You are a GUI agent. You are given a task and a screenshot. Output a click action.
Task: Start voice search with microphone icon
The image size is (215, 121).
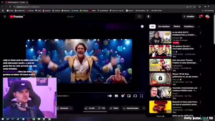[148, 16]
